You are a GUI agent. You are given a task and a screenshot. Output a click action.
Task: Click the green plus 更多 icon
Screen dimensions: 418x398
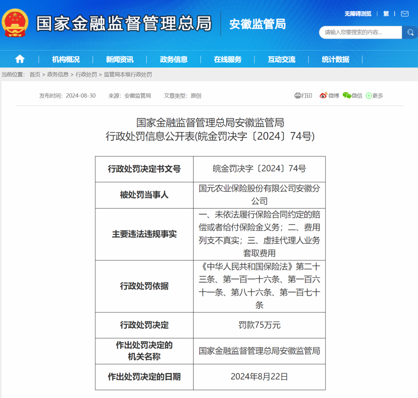pos(369,96)
